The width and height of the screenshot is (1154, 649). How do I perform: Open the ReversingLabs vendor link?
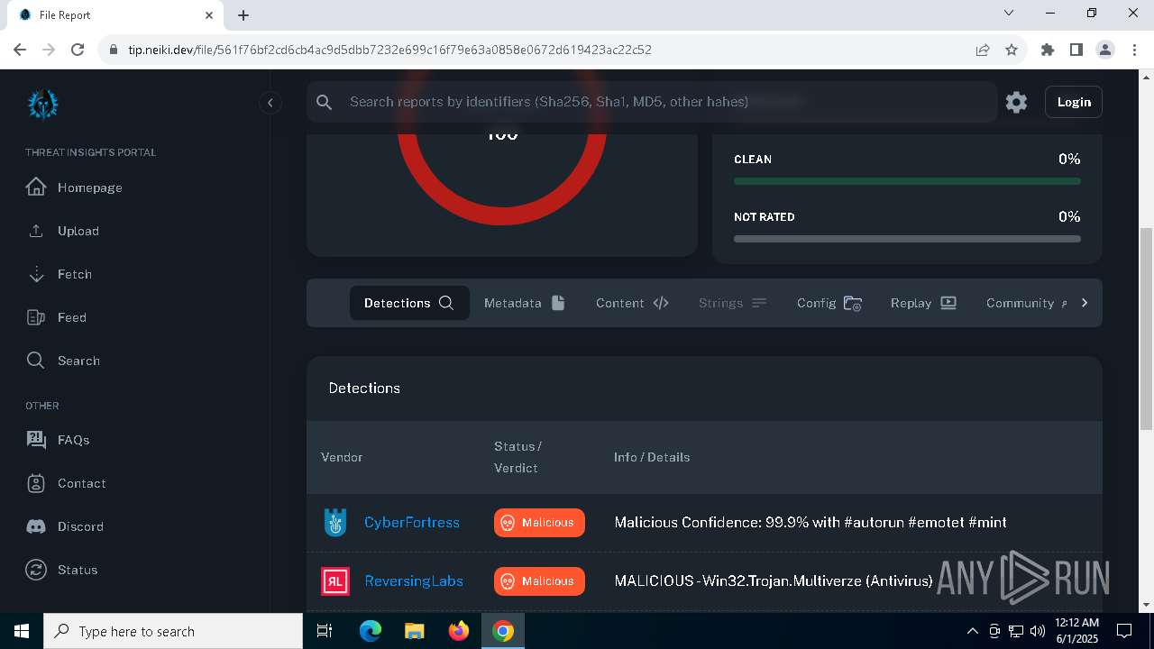tap(414, 580)
